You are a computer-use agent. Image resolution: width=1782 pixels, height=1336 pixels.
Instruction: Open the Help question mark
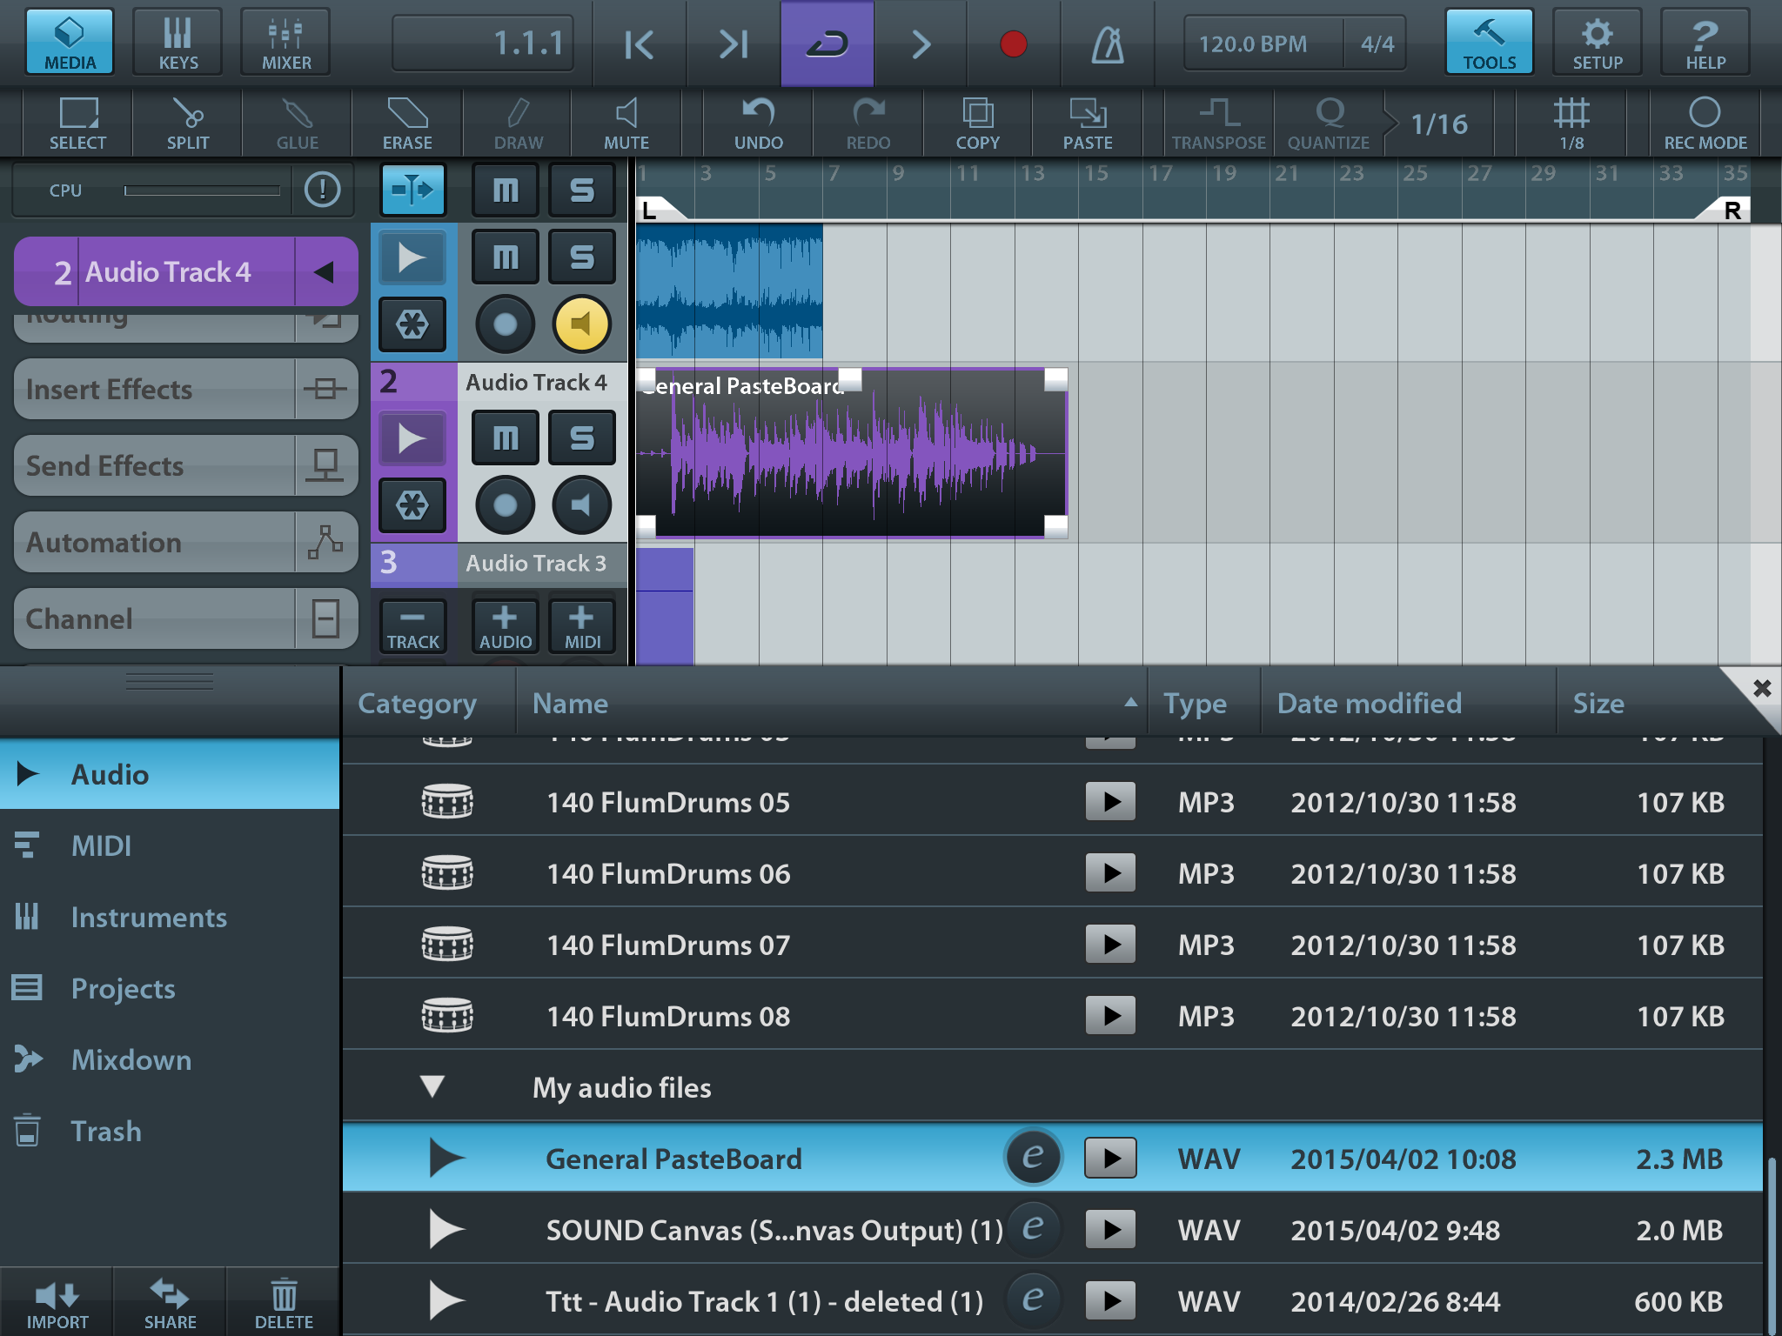tap(1705, 42)
